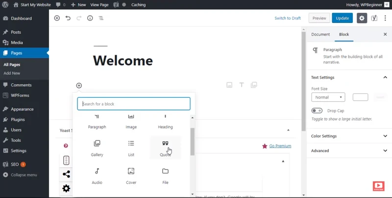Image resolution: width=392 pixels, height=198 pixels.
Task: Click inline add block plus icon
Action: [x=79, y=86]
